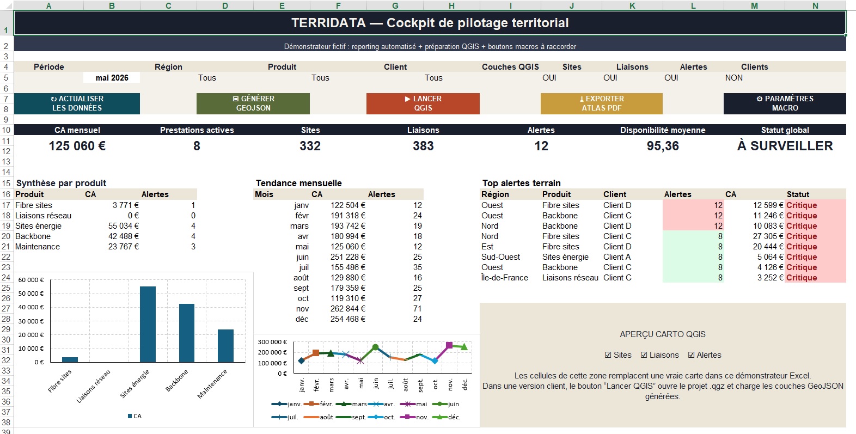856x434 pixels.
Task: Click the Alertes checkbox in Aperçu Carto QGIS
Action: pos(691,355)
